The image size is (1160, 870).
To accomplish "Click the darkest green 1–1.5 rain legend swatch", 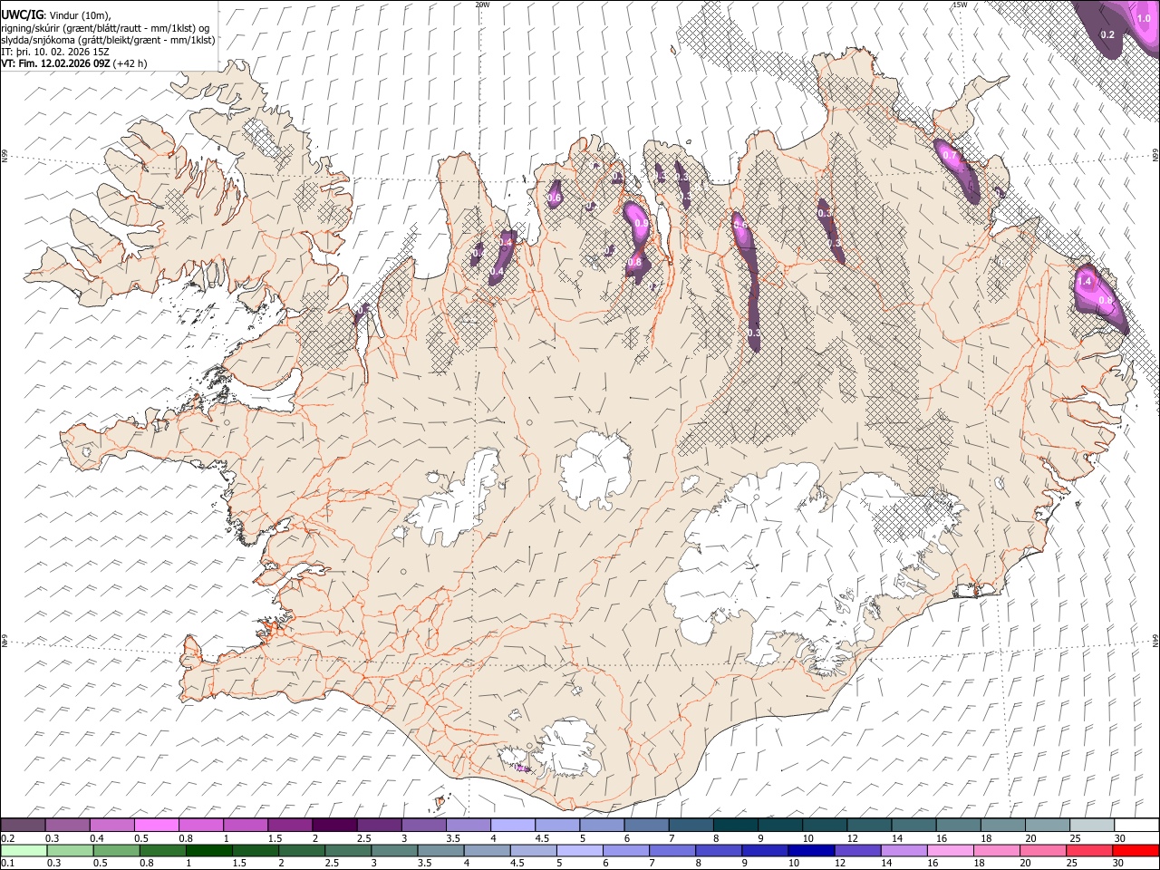I will 209,850.
